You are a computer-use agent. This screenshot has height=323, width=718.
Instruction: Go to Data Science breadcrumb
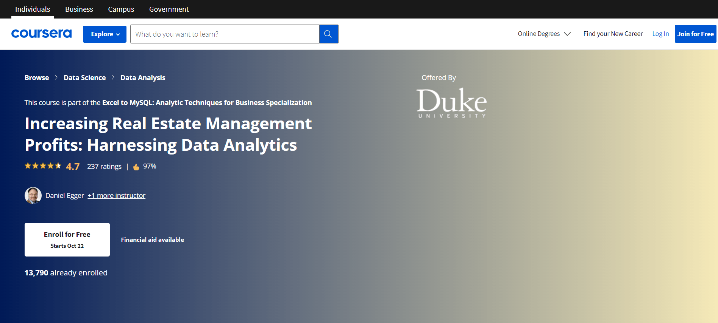pyautogui.click(x=84, y=77)
